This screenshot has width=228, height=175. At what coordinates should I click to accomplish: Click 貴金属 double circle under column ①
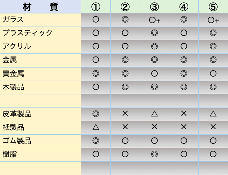coord(96,74)
